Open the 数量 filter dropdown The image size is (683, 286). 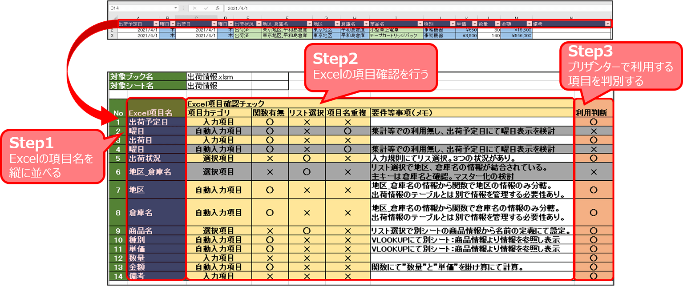pyautogui.click(x=497, y=23)
